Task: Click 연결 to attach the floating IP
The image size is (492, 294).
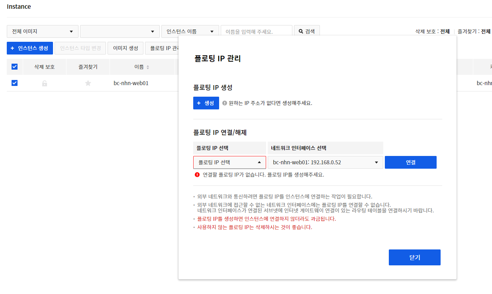Action: click(410, 162)
